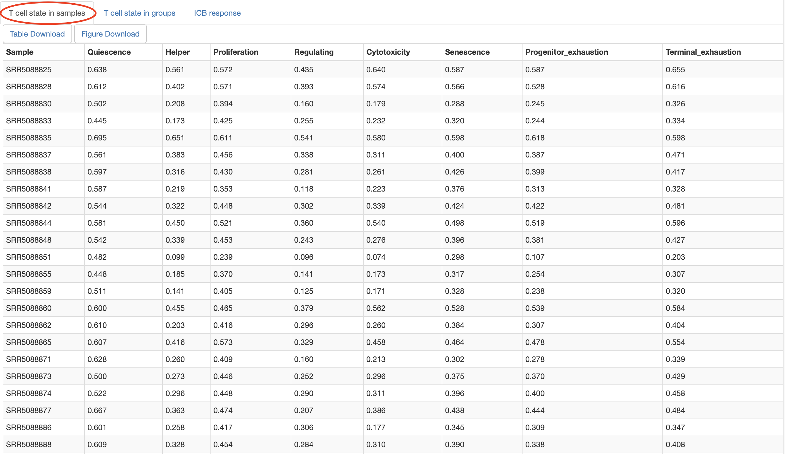Image resolution: width=785 pixels, height=454 pixels.
Task: Select sample cell SRR5088888
Action: 29,444
